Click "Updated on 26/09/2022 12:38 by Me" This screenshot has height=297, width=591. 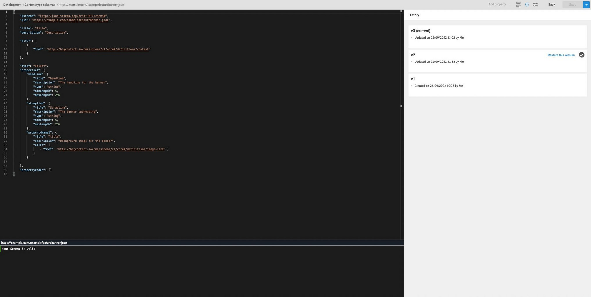439,62
